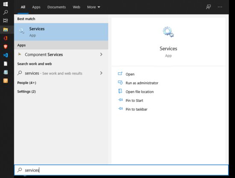Click the magnifier icon in search box
The width and height of the screenshot is (235, 178).
click(x=20, y=170)
